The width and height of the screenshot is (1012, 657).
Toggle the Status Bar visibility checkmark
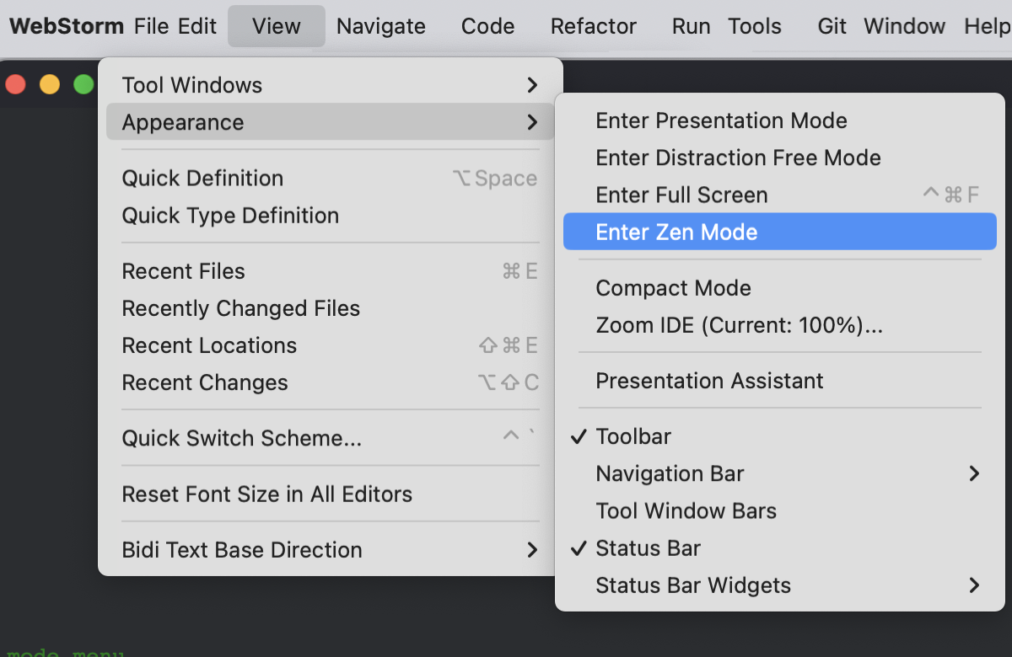point(647,547)
